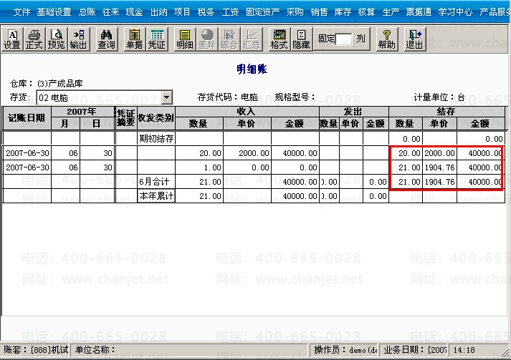Open the 生产 menu
This screenshot has height=360, width=511.
coord(391,12)
